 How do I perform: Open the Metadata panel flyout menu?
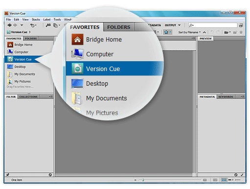point(243,96)
